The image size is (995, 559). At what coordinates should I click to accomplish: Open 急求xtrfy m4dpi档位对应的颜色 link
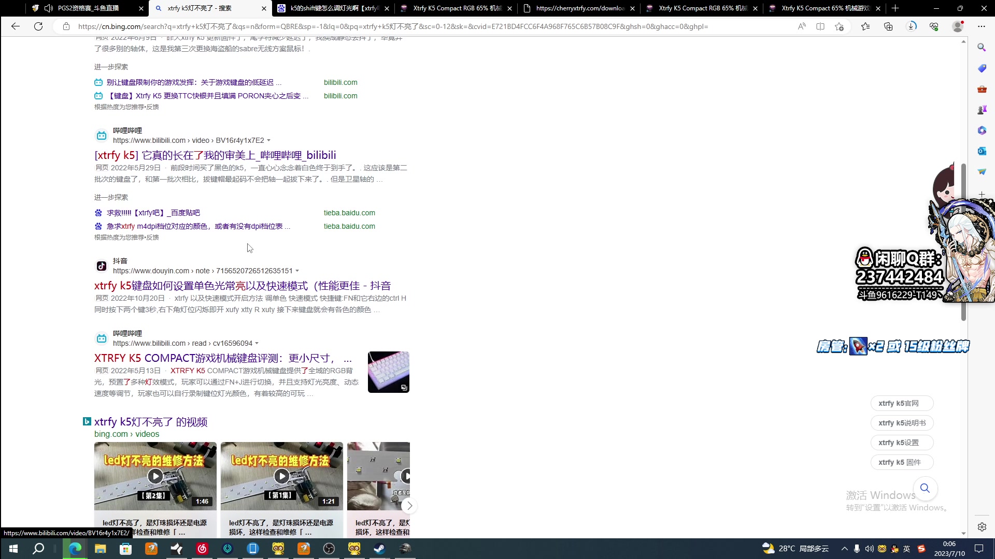click(198, 226)
